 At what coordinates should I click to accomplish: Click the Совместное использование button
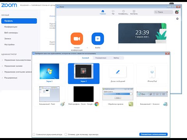pos(153,134)
